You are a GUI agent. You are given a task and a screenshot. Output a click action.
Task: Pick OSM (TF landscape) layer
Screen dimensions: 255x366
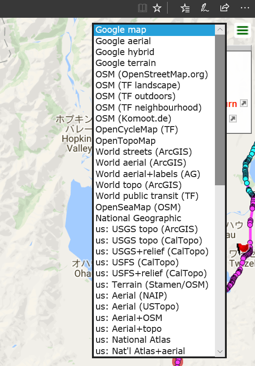point(154,85)
